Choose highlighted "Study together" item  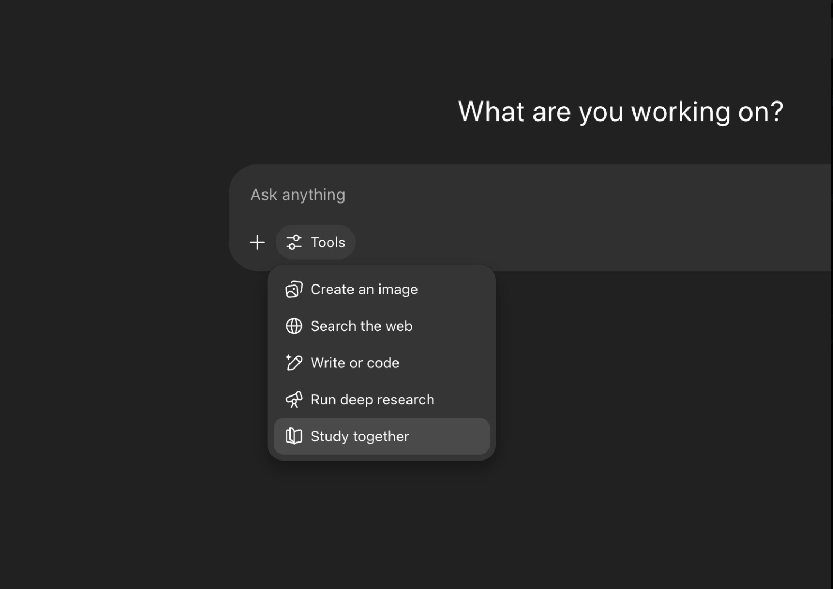[x=382, y=436]
